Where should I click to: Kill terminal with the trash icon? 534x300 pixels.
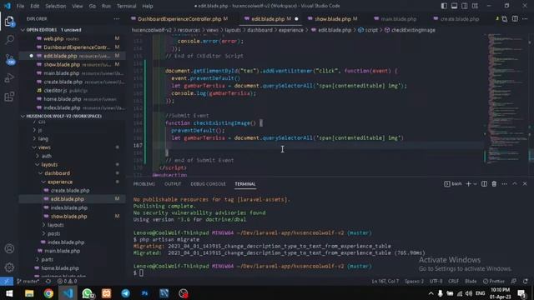click(494, 184)
